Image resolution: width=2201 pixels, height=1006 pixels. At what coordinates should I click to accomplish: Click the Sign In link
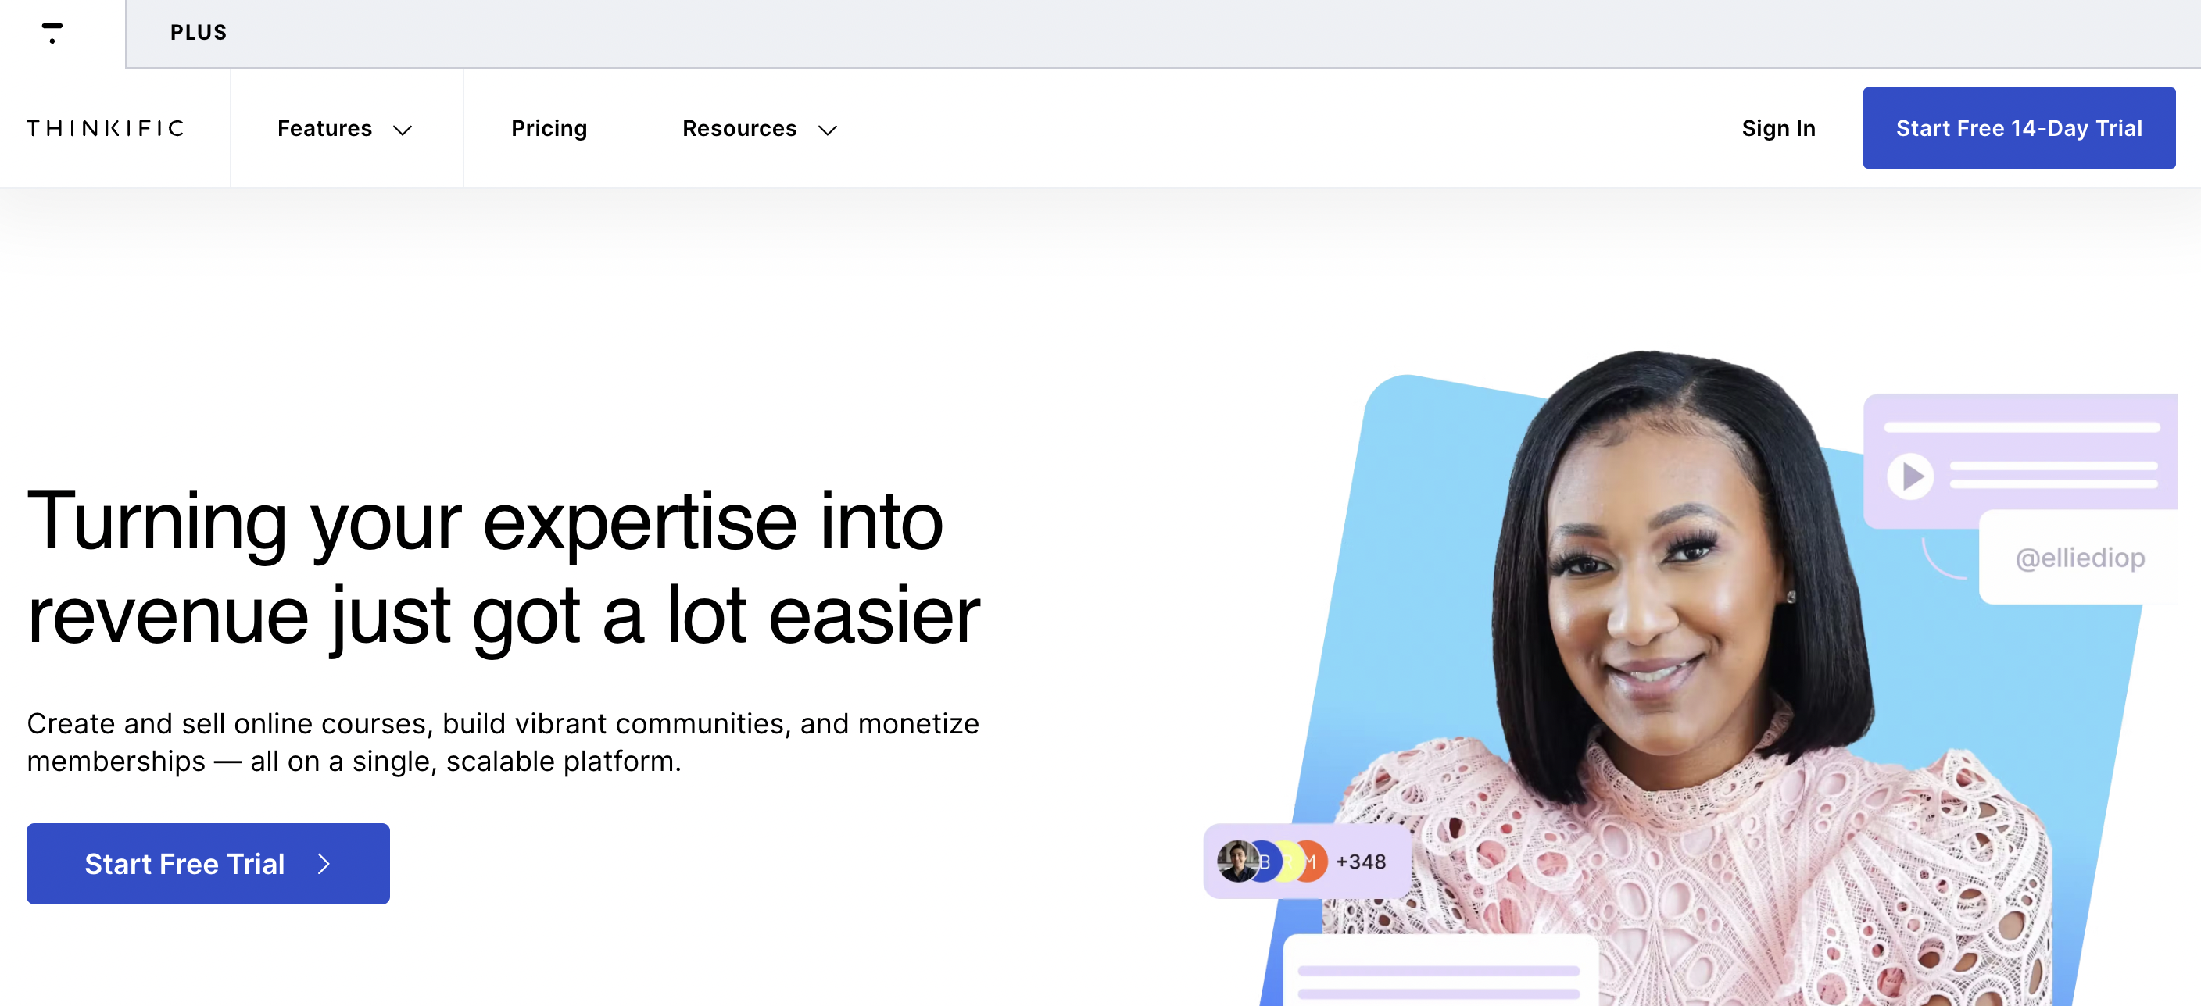click(x=1778, y=128)
